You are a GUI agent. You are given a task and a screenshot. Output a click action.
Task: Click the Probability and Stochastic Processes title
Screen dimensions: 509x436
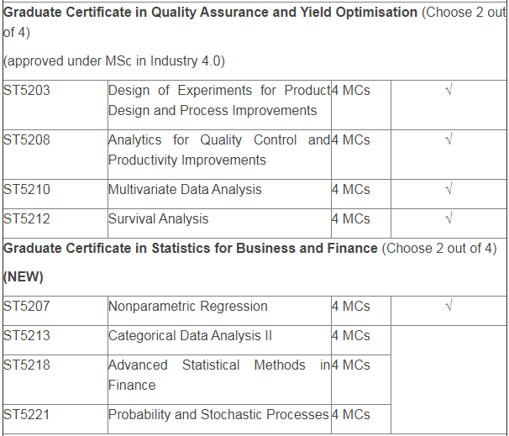click(218, 415)
